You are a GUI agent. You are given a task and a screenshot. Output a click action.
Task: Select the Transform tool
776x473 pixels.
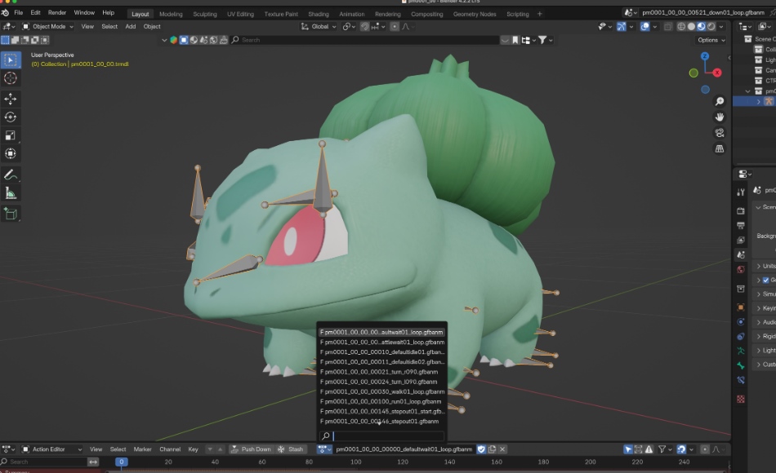pyautogui.click(x=11, y=153)
